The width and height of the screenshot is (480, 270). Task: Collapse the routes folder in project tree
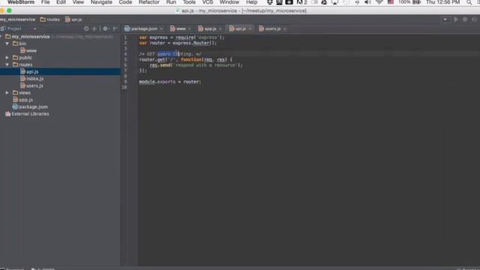pos(7,64)
